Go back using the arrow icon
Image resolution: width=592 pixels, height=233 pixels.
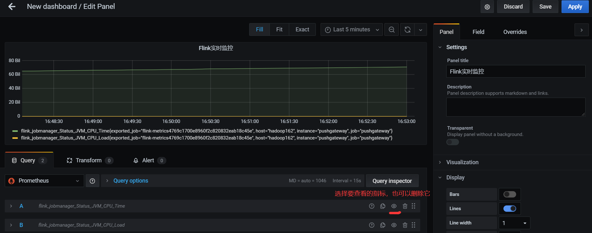pyautogui.click(x=12, y=6)
